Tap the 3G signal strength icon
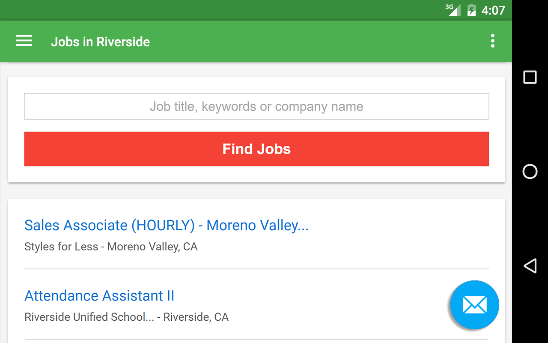548x343 pixels. [453, 10]
